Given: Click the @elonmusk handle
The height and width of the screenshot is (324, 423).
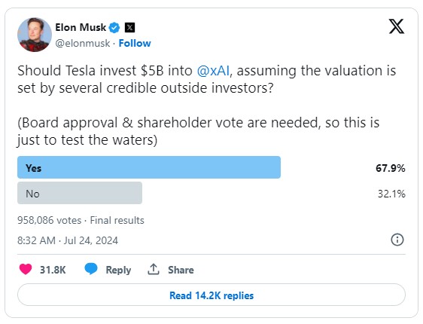Looking at the screenshot, I should [x=83, y=43].
